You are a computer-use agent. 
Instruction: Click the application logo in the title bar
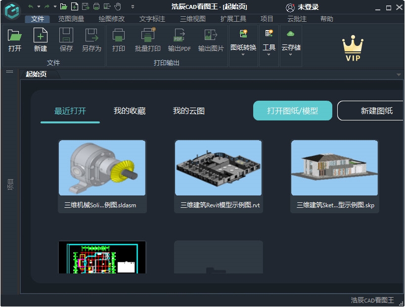pyautogui.click(x=12, y=11)
